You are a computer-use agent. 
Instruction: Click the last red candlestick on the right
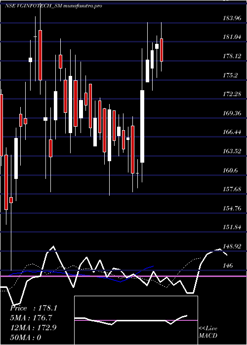(x=162, y=50)
